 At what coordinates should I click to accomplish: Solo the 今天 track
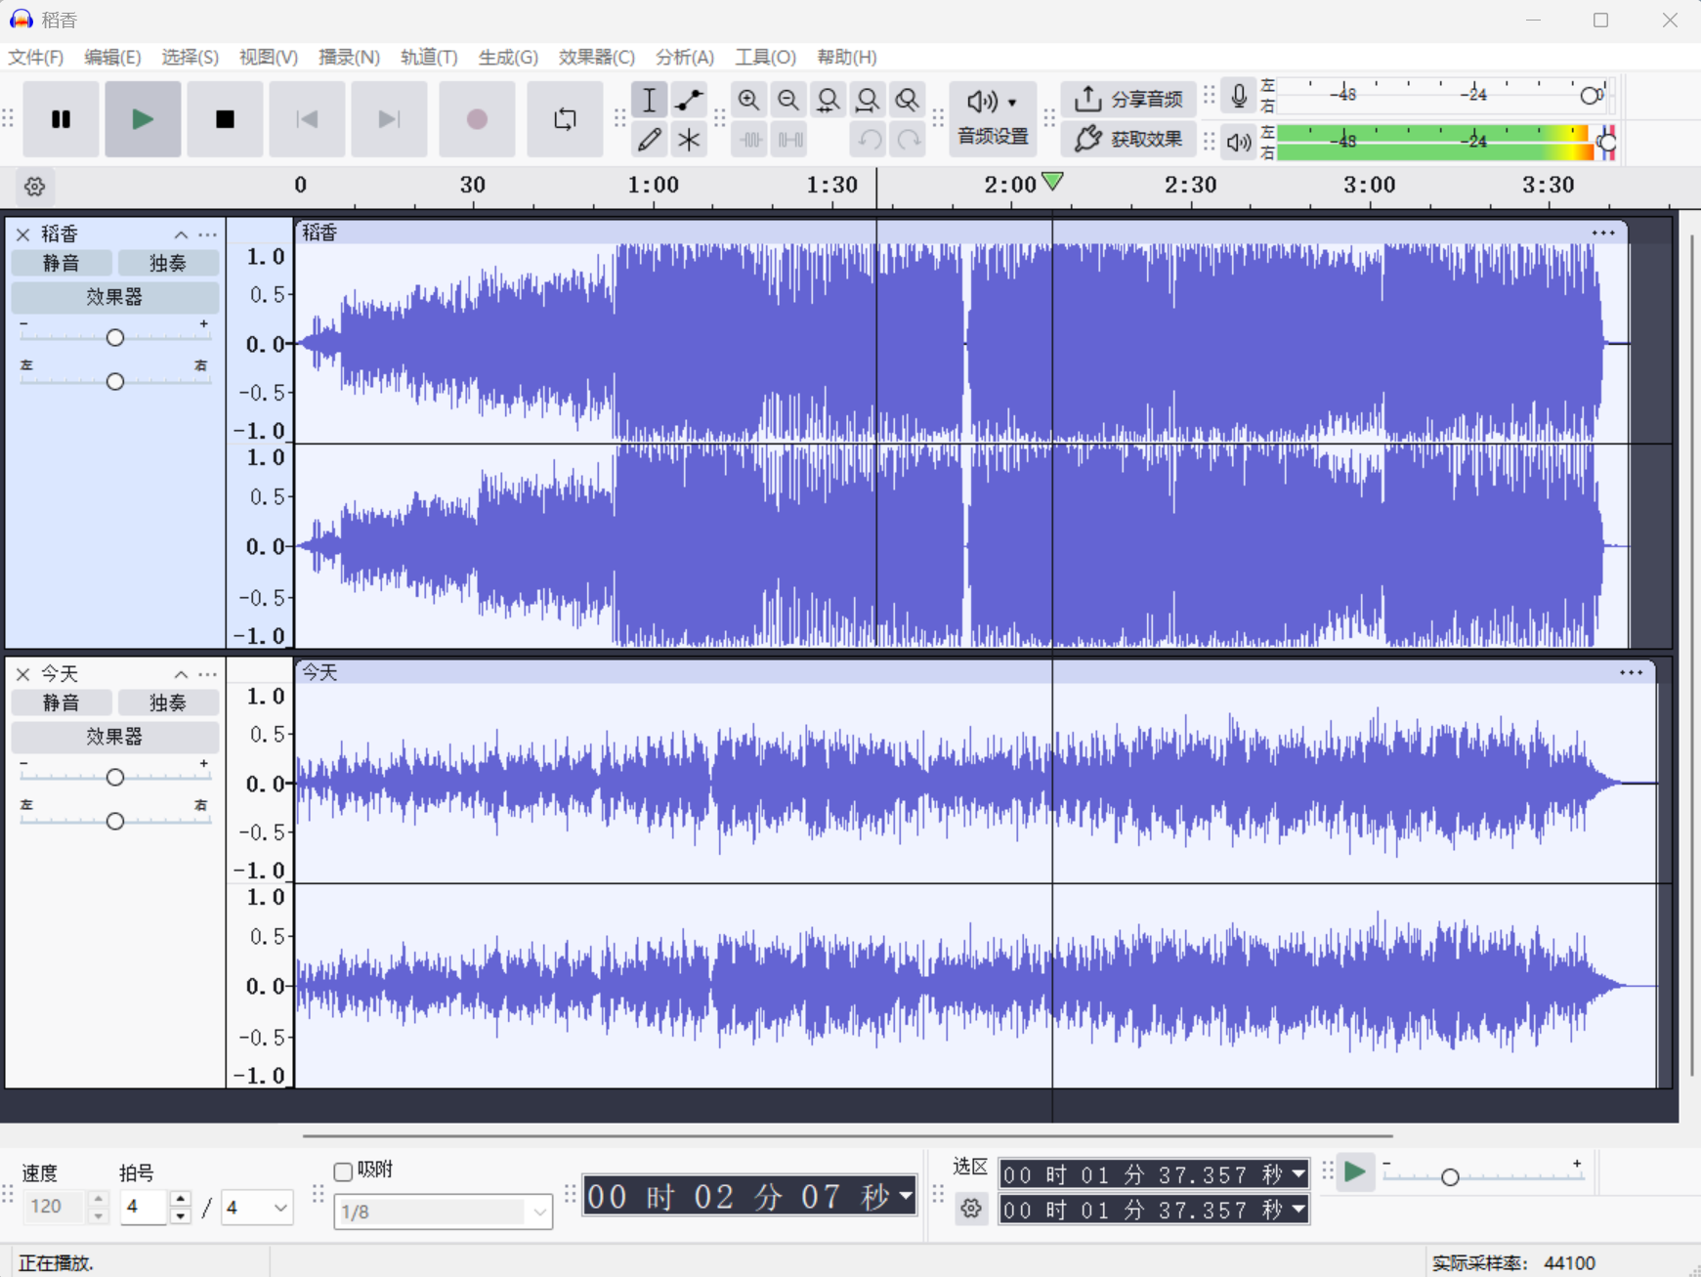[167, 702]
